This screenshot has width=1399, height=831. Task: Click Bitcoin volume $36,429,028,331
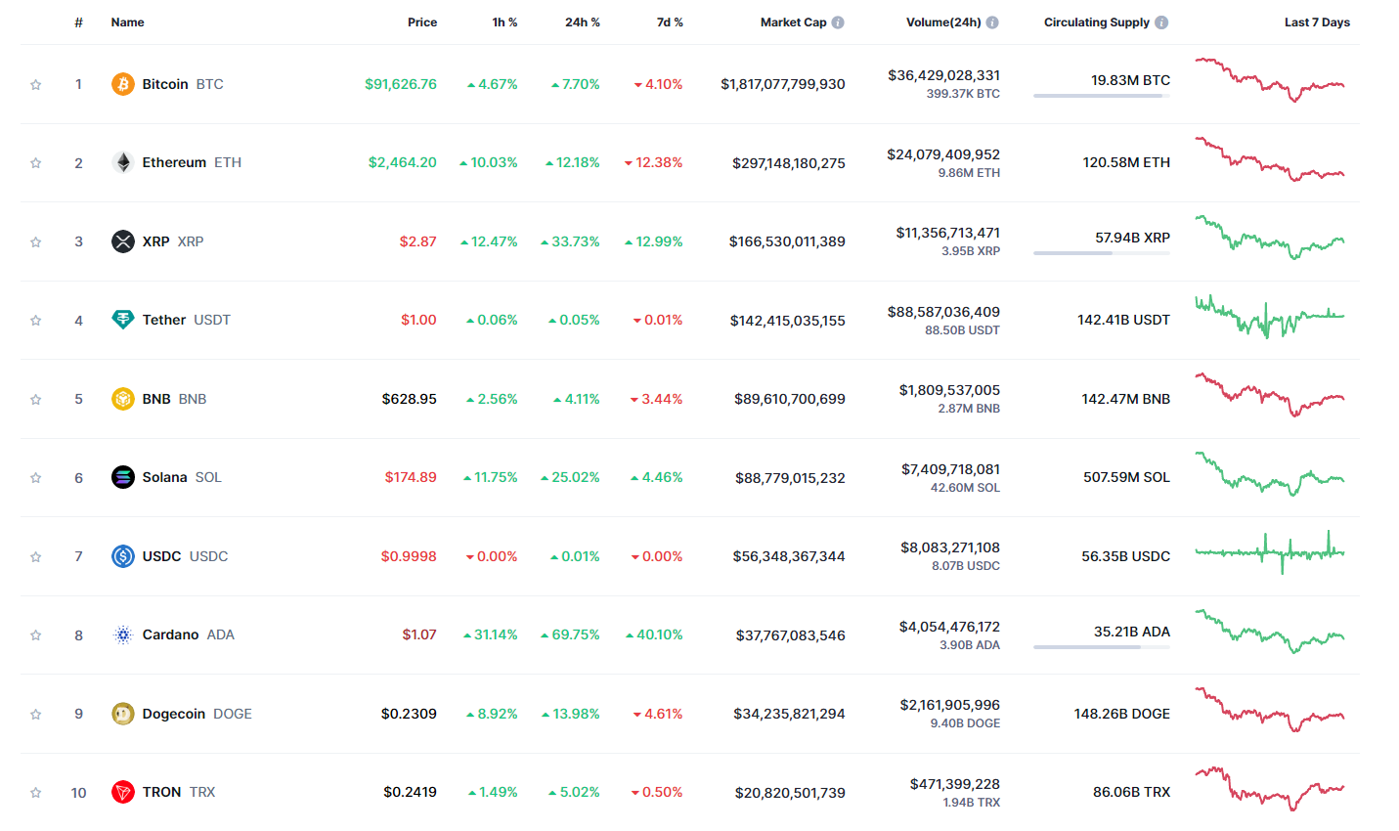(943, 75)
